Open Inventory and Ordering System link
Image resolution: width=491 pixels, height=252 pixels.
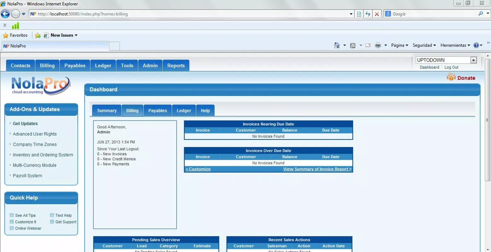point(43,155)
